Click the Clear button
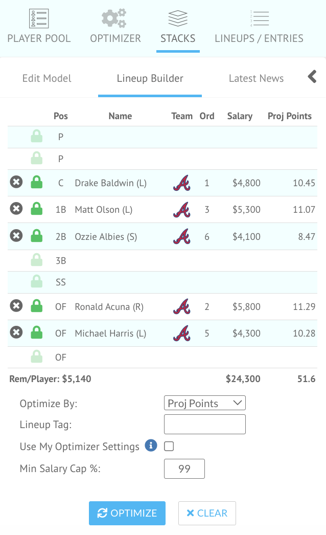This screenshot has width=326, height=535. pos(207,513)
